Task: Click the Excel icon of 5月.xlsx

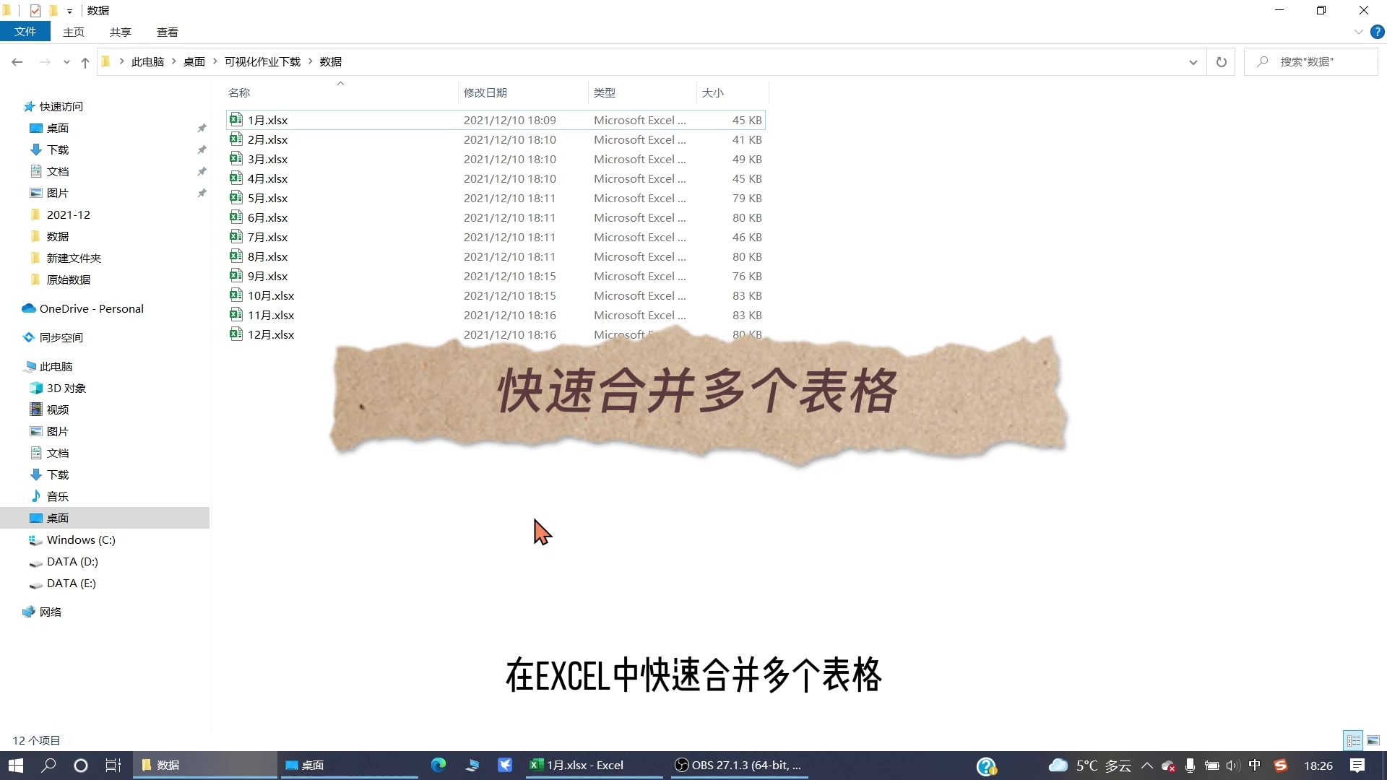Action: coord(236,197)
